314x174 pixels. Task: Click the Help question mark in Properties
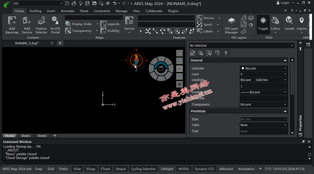click(x=226, y=53)
